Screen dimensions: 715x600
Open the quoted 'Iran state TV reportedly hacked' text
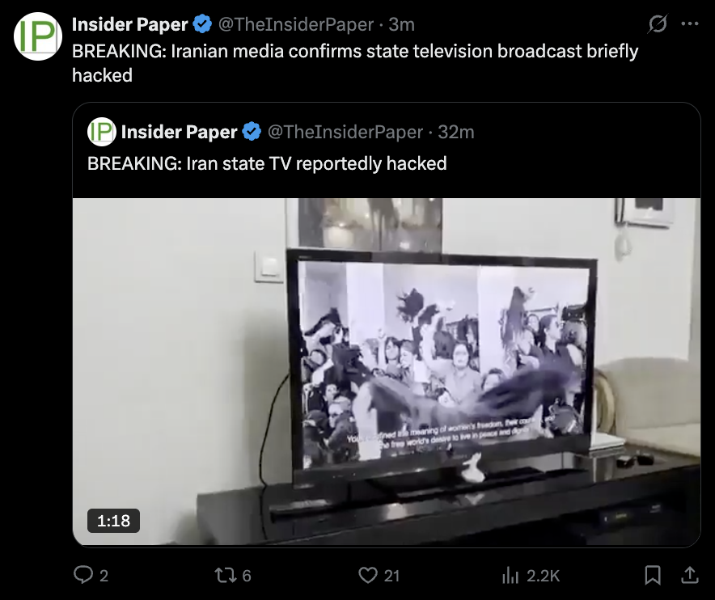(316, 163)
